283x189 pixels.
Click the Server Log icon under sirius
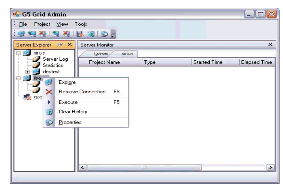[36, 59]
